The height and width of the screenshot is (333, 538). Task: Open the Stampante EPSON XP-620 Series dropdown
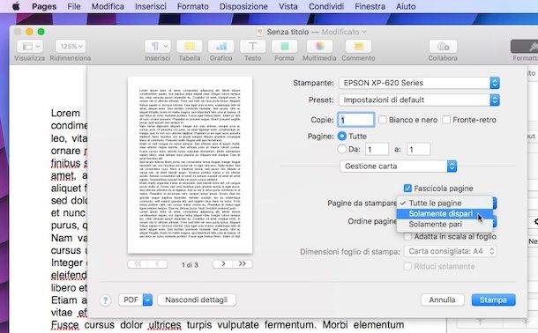419,83
